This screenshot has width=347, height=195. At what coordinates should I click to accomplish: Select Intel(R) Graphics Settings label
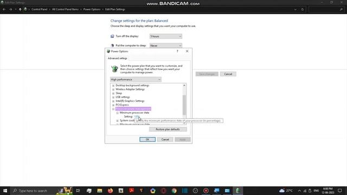130,101
